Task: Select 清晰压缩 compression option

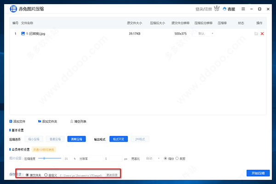Action: (x=76, y=139)
